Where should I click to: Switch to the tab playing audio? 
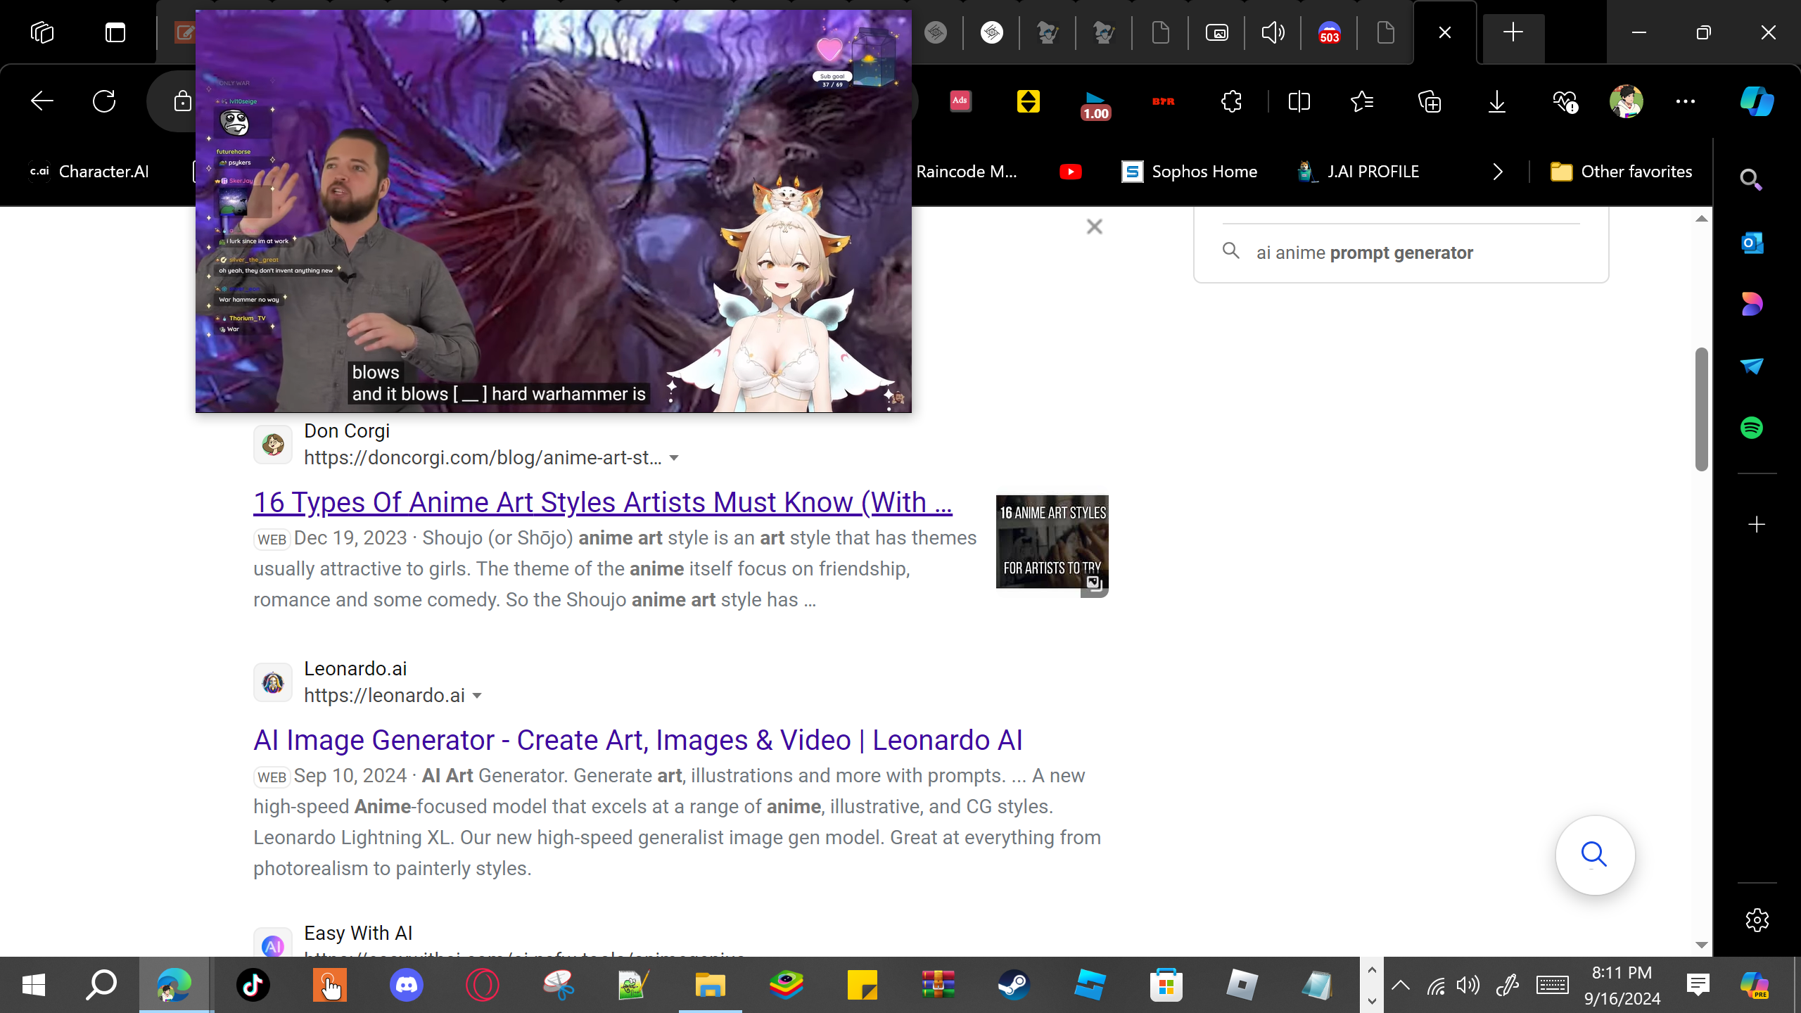1273,32
